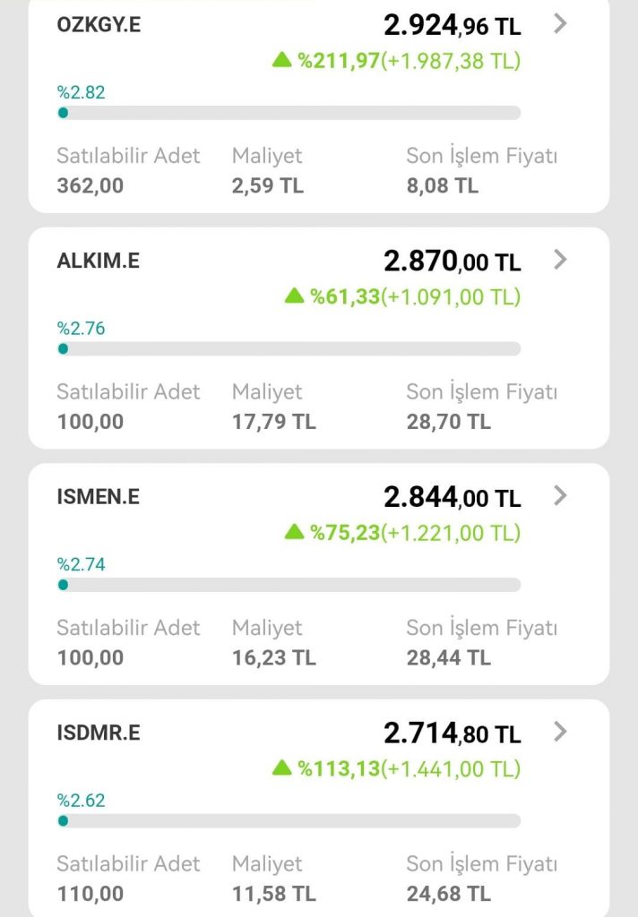This screenshot has width=638, height=917.
Task: Expand ISDMR.E row chevron
Action: point(561,732)
